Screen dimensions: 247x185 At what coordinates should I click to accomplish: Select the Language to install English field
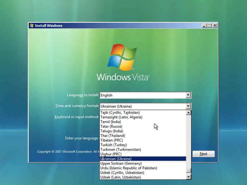145,95
